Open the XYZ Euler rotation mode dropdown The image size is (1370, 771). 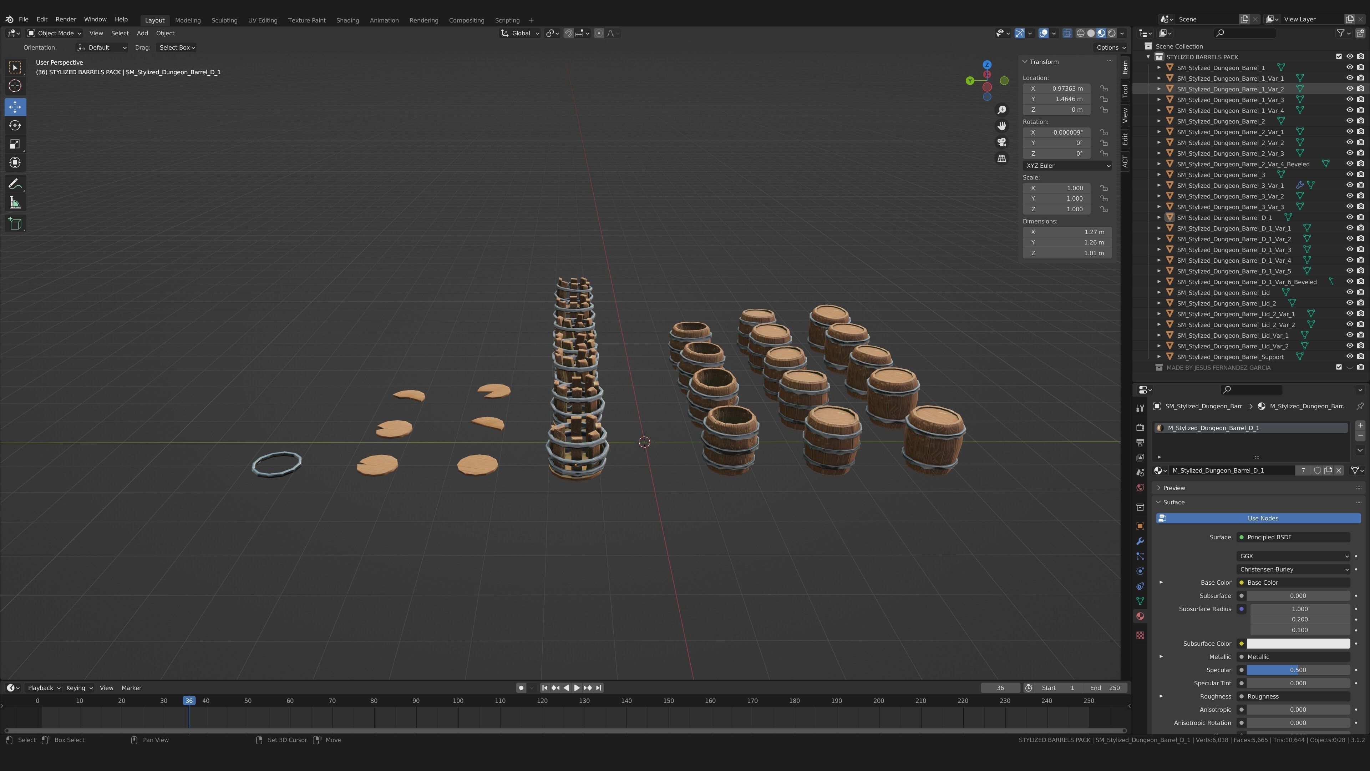click(1067, 166)
